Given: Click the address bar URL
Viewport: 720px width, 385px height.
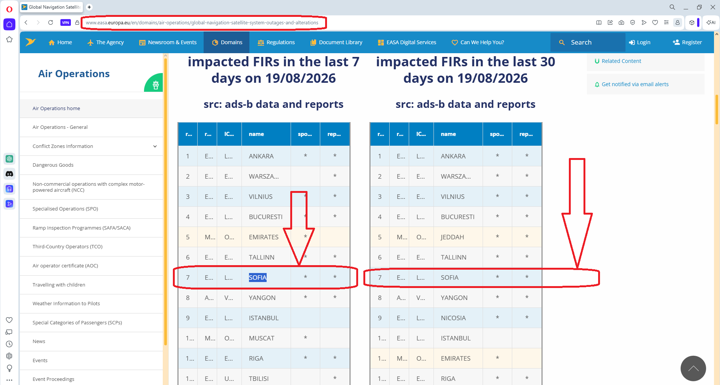Looking at the screenshot, I should (x=202, y=22).
